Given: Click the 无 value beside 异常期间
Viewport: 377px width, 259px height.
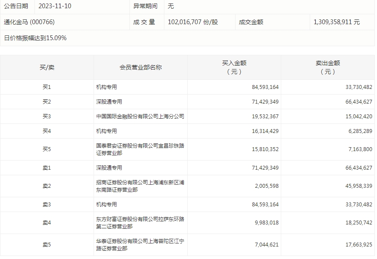Looking at the screenshot, I should tap(171, 6).
